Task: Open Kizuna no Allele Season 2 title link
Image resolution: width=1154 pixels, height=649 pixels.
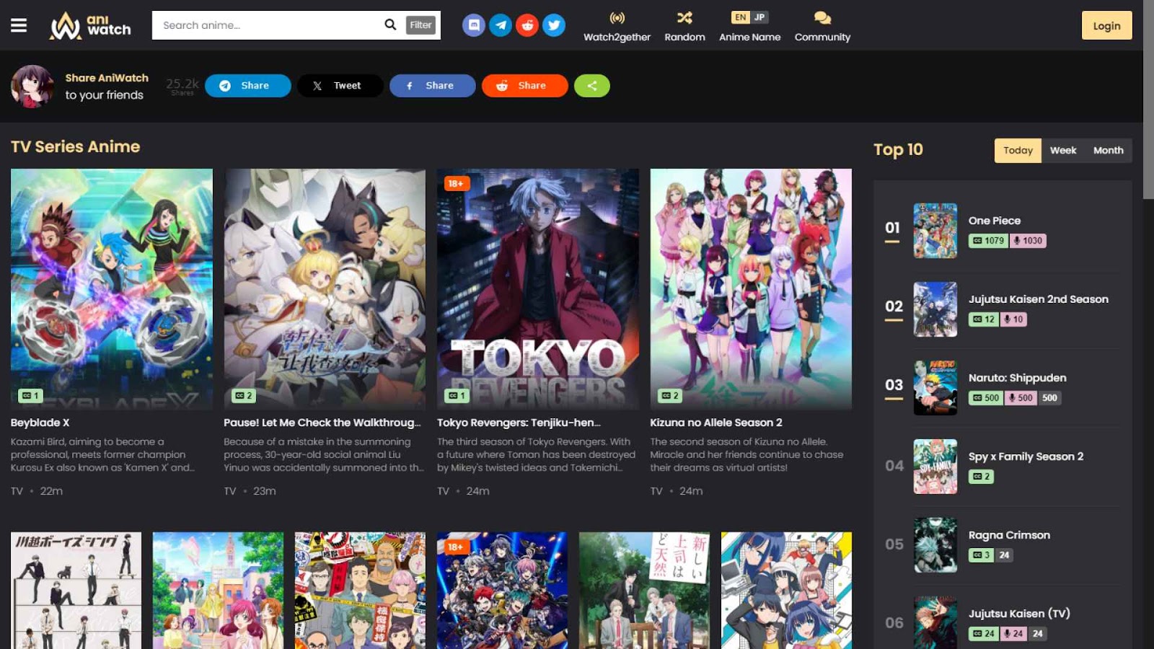Action: 716,423
